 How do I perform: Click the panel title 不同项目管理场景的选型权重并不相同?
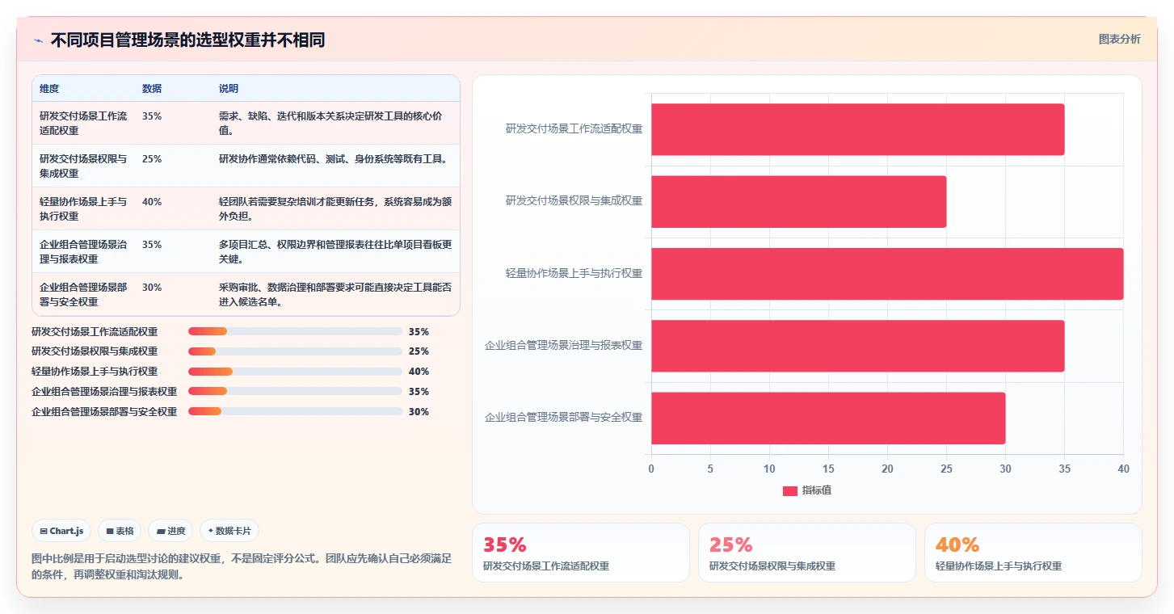(187, 40)
